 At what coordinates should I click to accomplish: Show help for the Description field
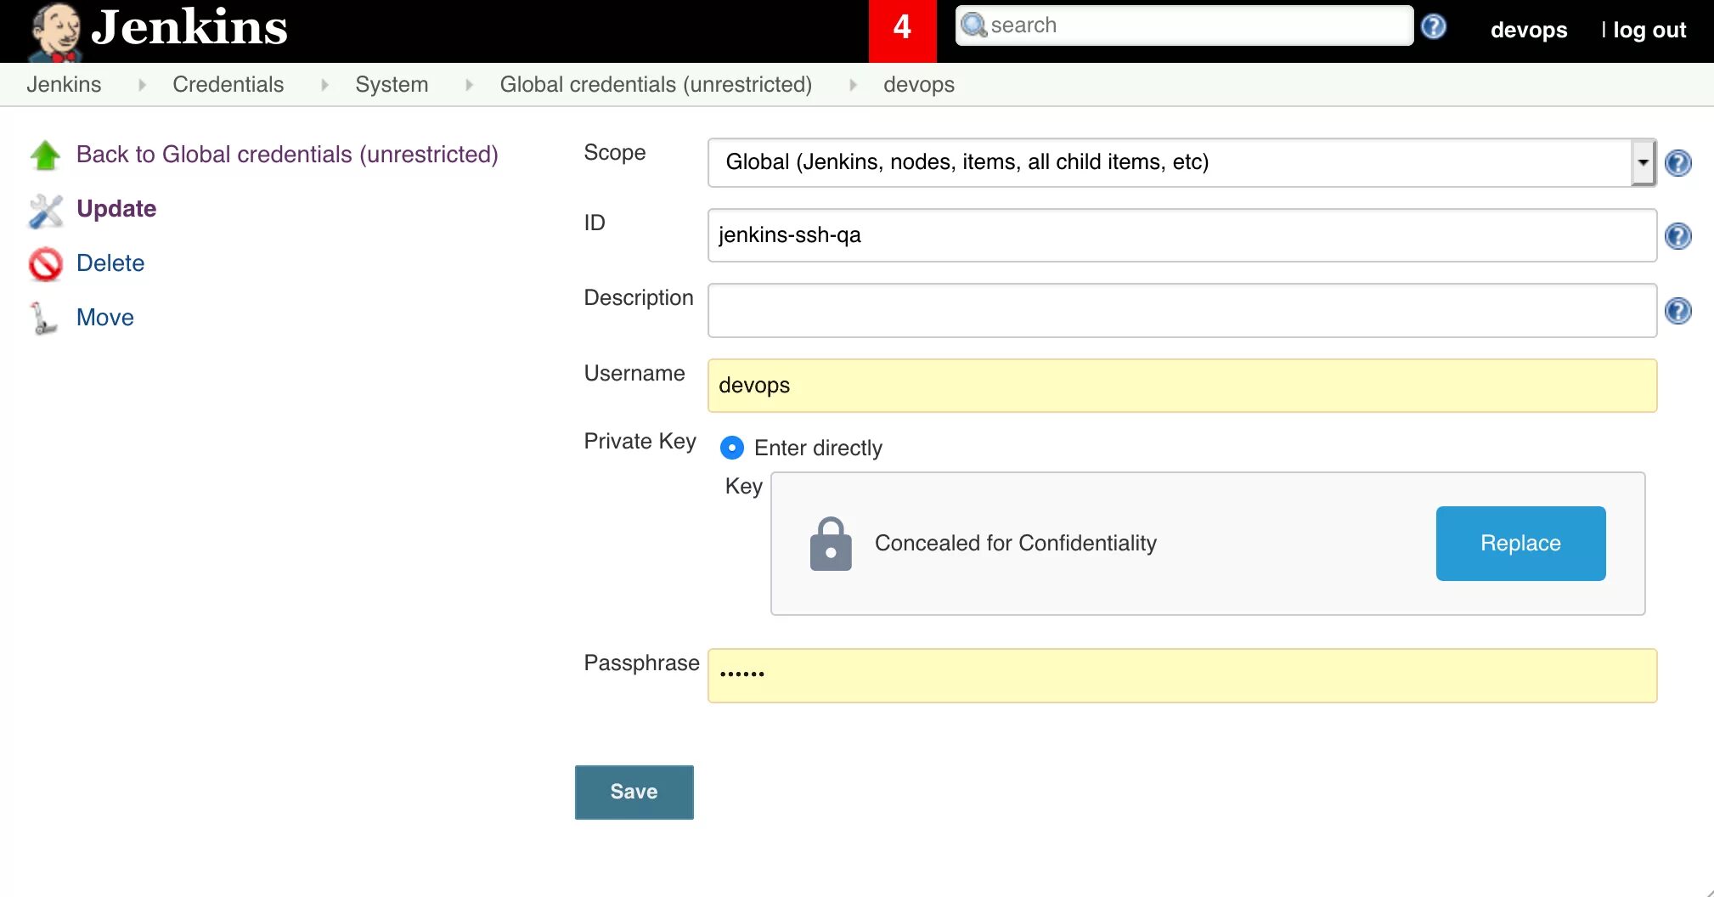click(x=1677, y=311)
